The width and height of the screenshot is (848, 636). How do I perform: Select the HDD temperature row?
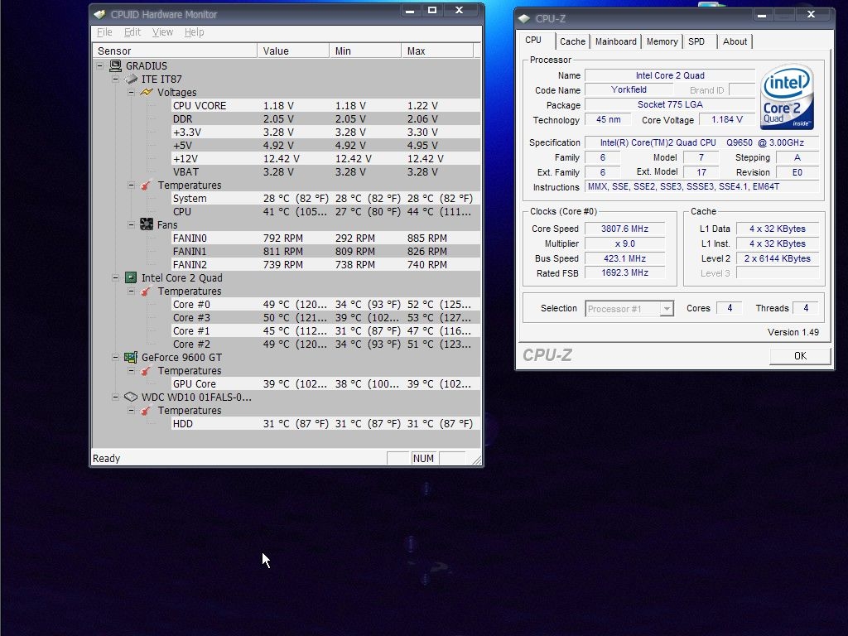pyautogui.click(x=325, y=423)
